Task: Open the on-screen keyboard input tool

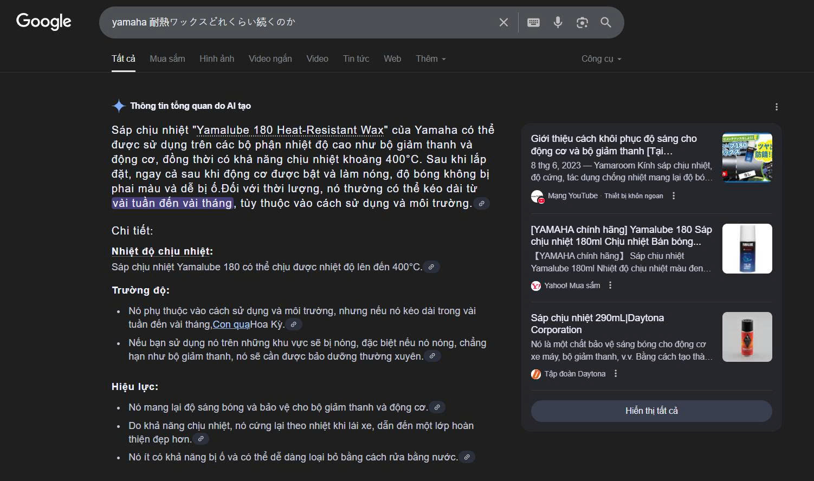Action: point(533,22)
